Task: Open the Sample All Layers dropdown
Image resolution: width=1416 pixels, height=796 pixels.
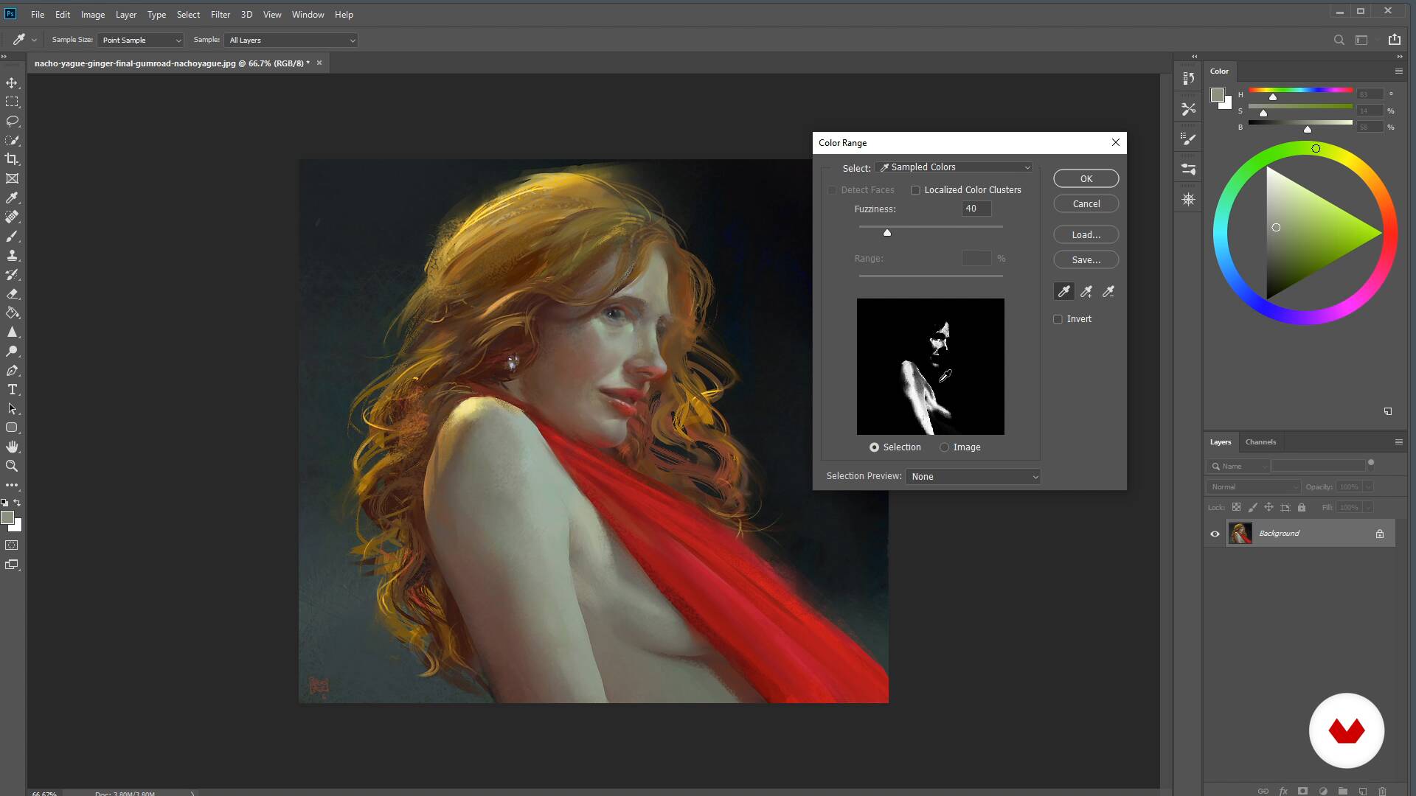Action: pyautogui.click(x=291, y=40)
